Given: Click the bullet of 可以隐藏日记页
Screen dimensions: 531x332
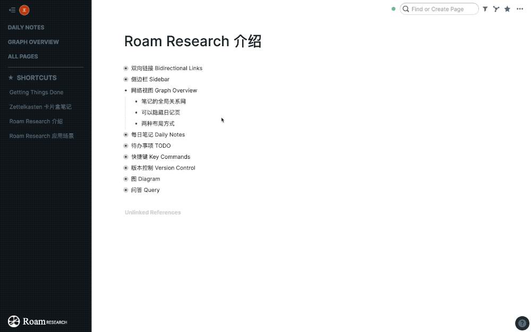Looking at the screenshot, I should 136,113.
